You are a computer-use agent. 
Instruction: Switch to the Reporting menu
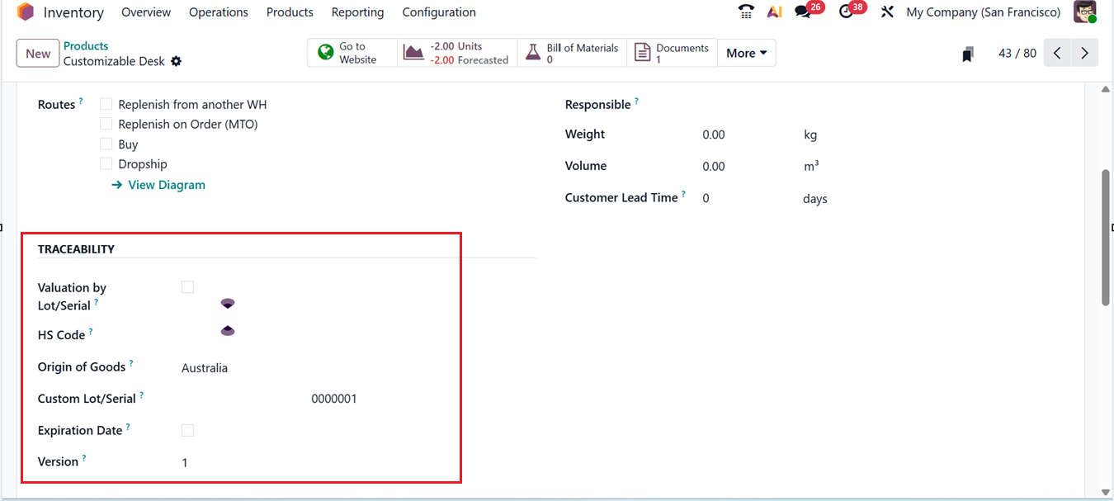click(x=357, y=12)
